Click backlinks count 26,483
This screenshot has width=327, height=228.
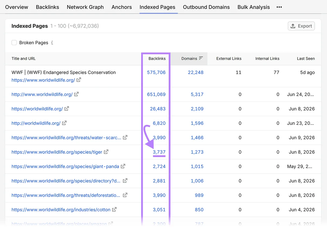point(158,109)
